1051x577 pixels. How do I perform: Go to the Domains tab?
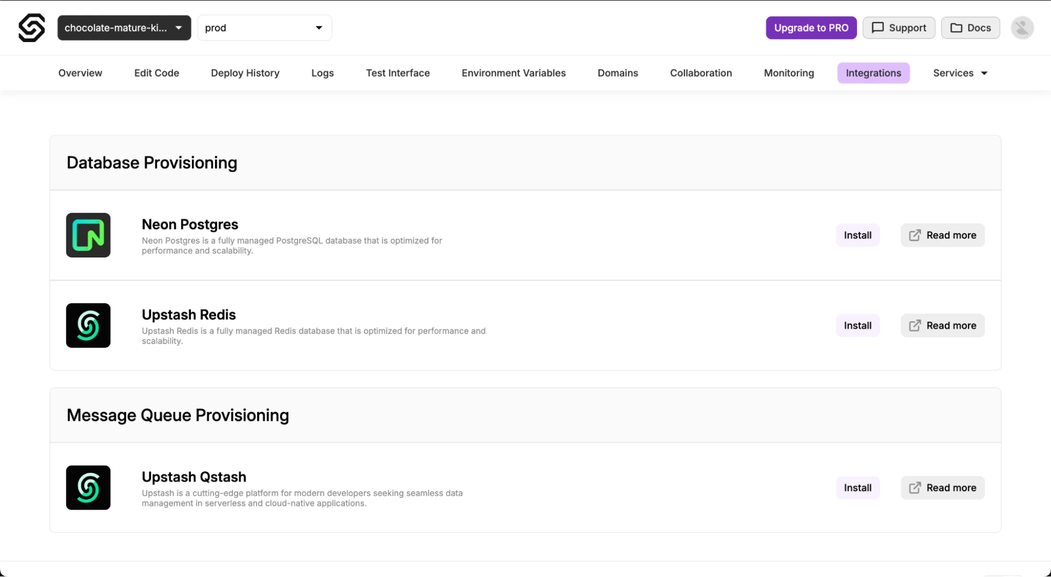pyautogui.click(x=618, y=73)
